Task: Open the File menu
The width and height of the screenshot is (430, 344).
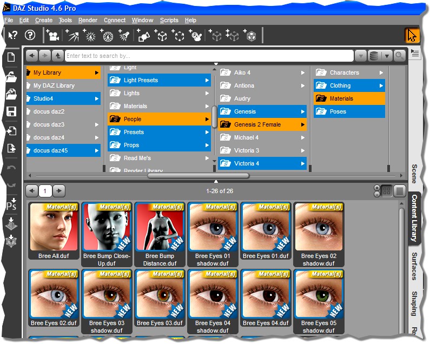Action: click(x=9, y=21)
